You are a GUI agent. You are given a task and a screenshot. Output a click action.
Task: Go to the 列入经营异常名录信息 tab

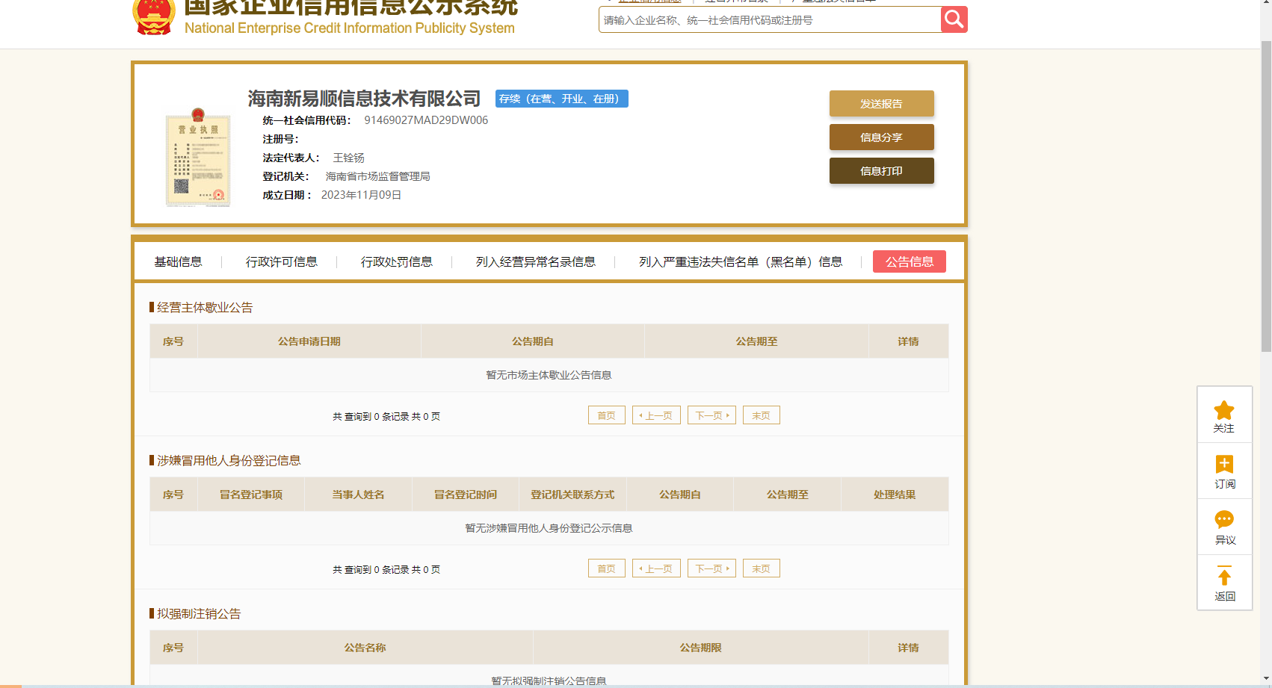536,261
